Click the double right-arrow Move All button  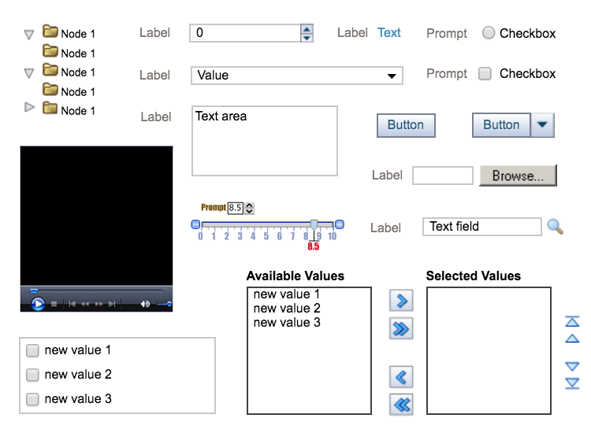[x=401, y=329]
